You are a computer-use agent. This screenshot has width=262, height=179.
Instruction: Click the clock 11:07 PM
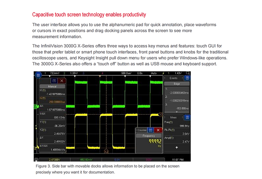click(178, 160)
